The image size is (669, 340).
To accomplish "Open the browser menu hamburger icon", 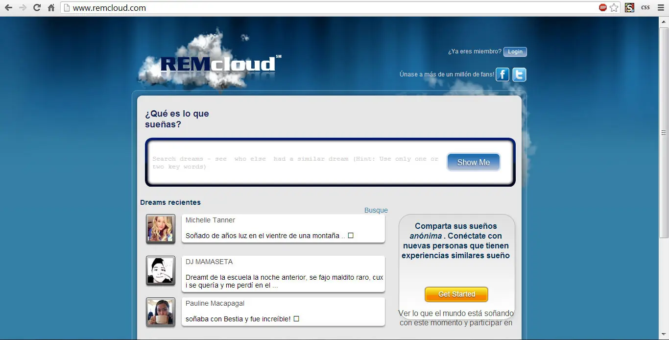I will pos(661,8).
